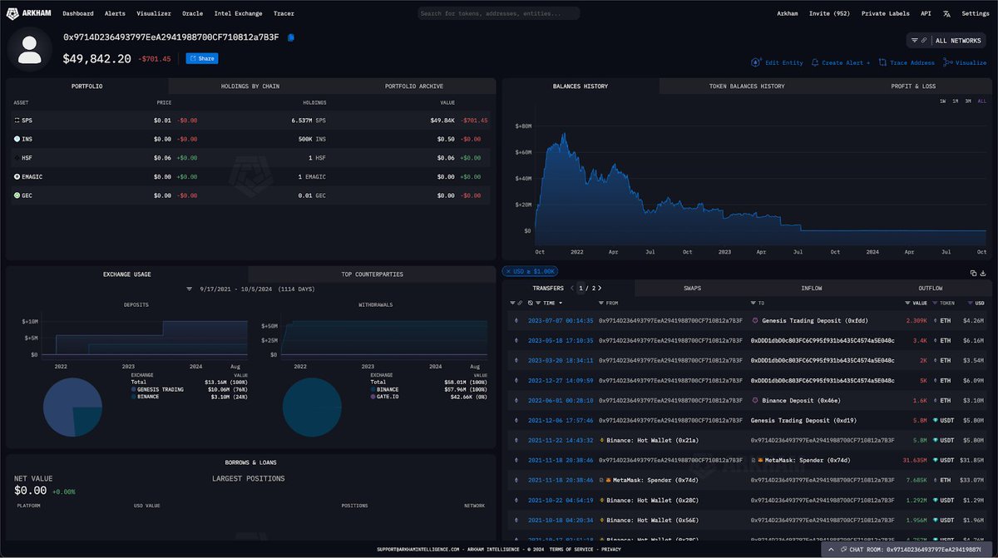Set balance chart range to ALL
Viewport: 998px width, 558px height.
click(x=983, y=101)
